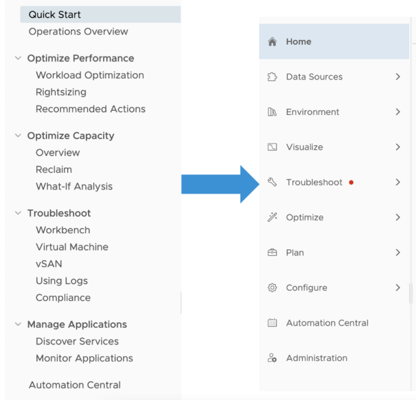Collapse the Manage Applications group

point(18,324)
